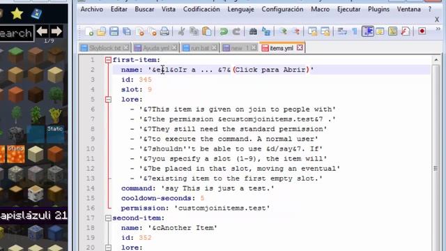
Task: Expand hidden toolbar items chevron
Action: [438, 29]
